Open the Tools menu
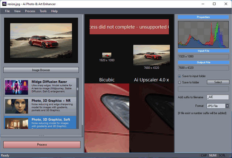This screenshot has height=158, width=232. point(43,11)
